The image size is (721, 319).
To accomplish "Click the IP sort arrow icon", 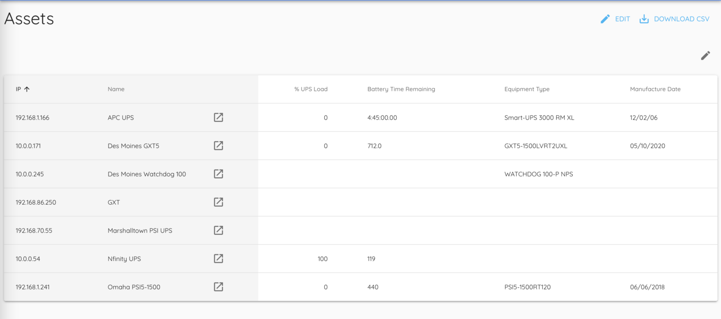I will tap(27, 89).
